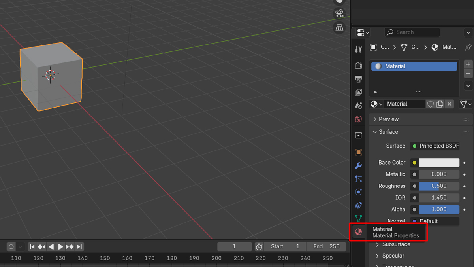474x267 pixels.
Task: Open the Modifier properties wrench tab
Action: [359, 166]
